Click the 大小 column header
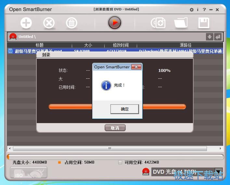Image resolution: width=230 pixels, height=185 pixels. click(88, 45)
